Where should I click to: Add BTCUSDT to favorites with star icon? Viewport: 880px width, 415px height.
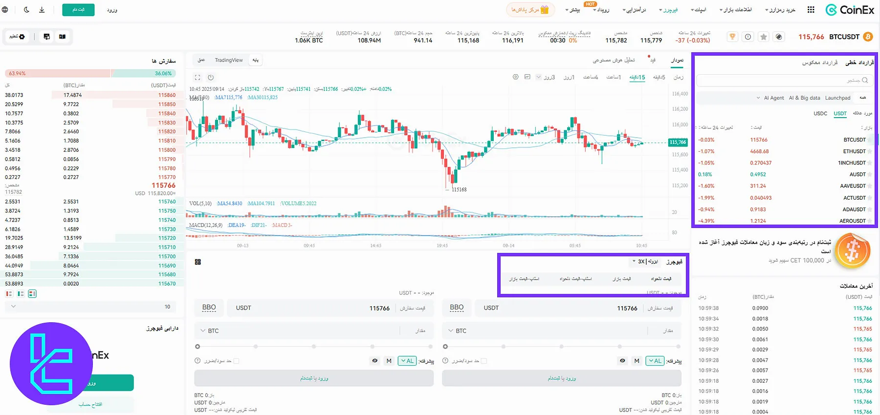click(x=764, y=37)
